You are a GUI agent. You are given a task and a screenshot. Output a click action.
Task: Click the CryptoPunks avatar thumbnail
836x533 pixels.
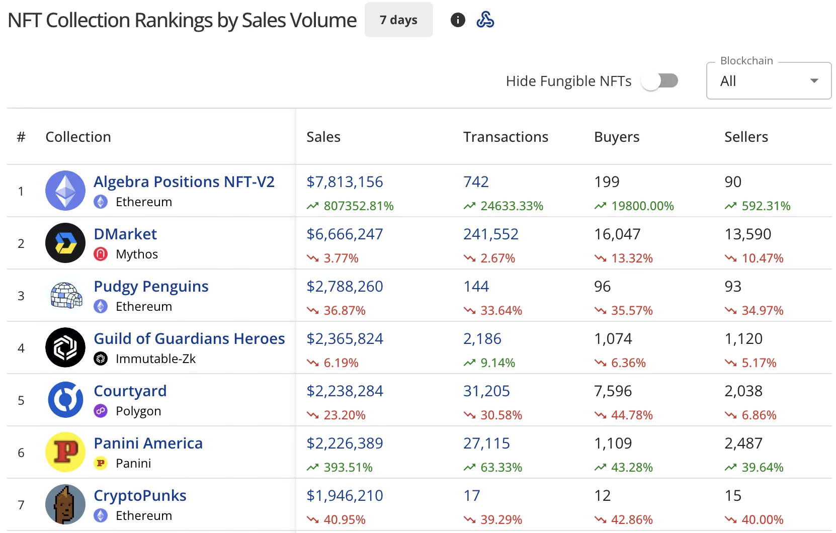tap(65, 504)
